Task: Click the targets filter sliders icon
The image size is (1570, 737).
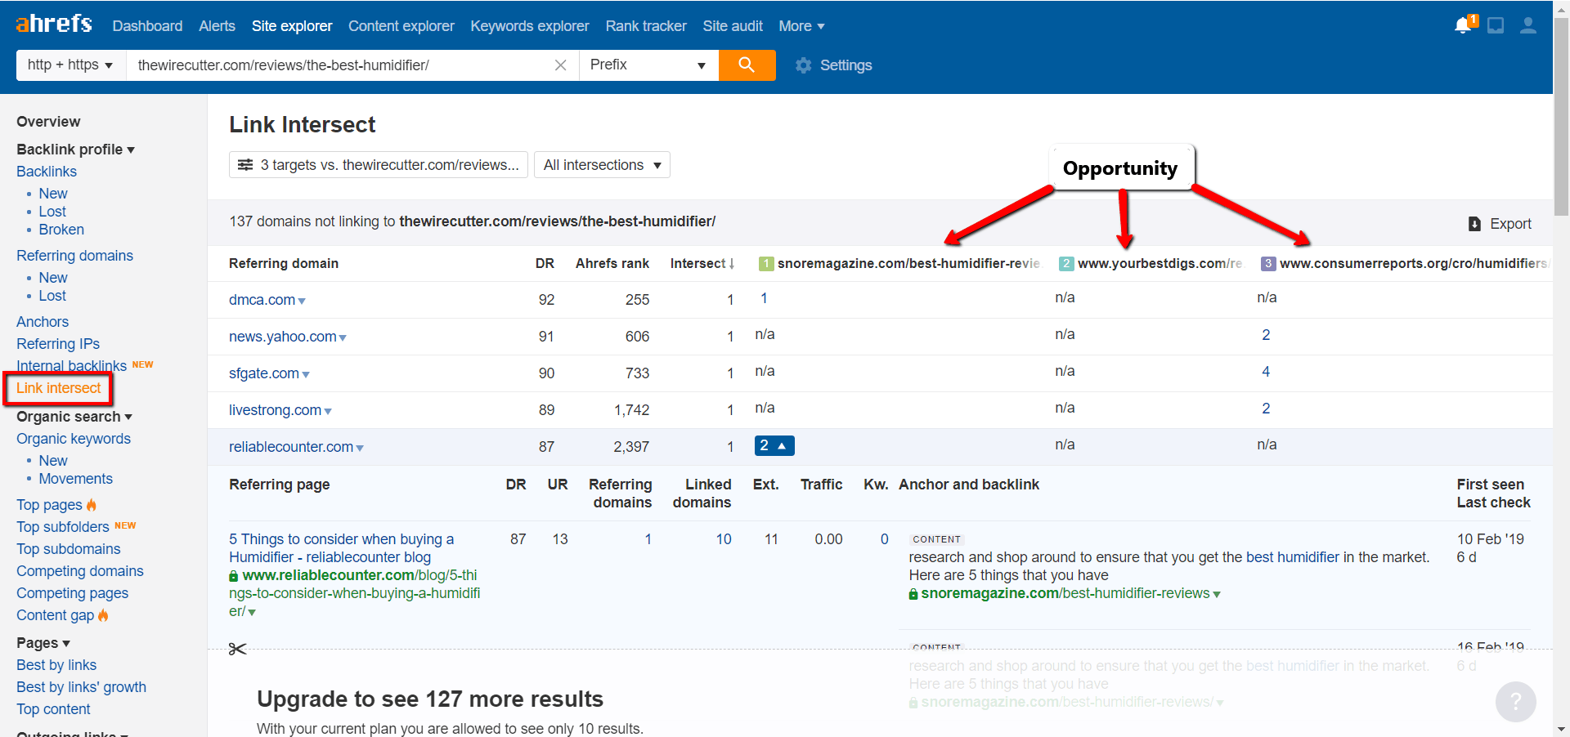Action: [x=245, y=165]
